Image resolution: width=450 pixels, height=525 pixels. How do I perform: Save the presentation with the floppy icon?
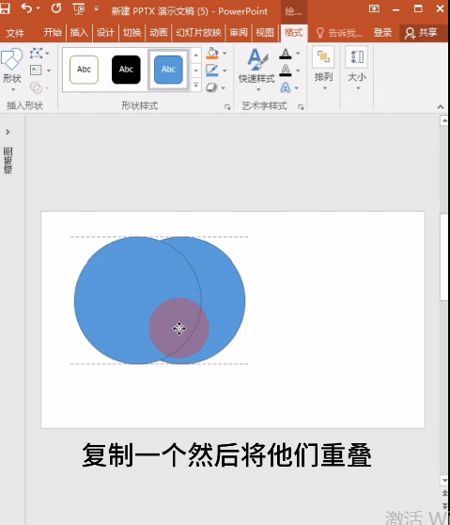pyautogui.click(x=5, y=8)
